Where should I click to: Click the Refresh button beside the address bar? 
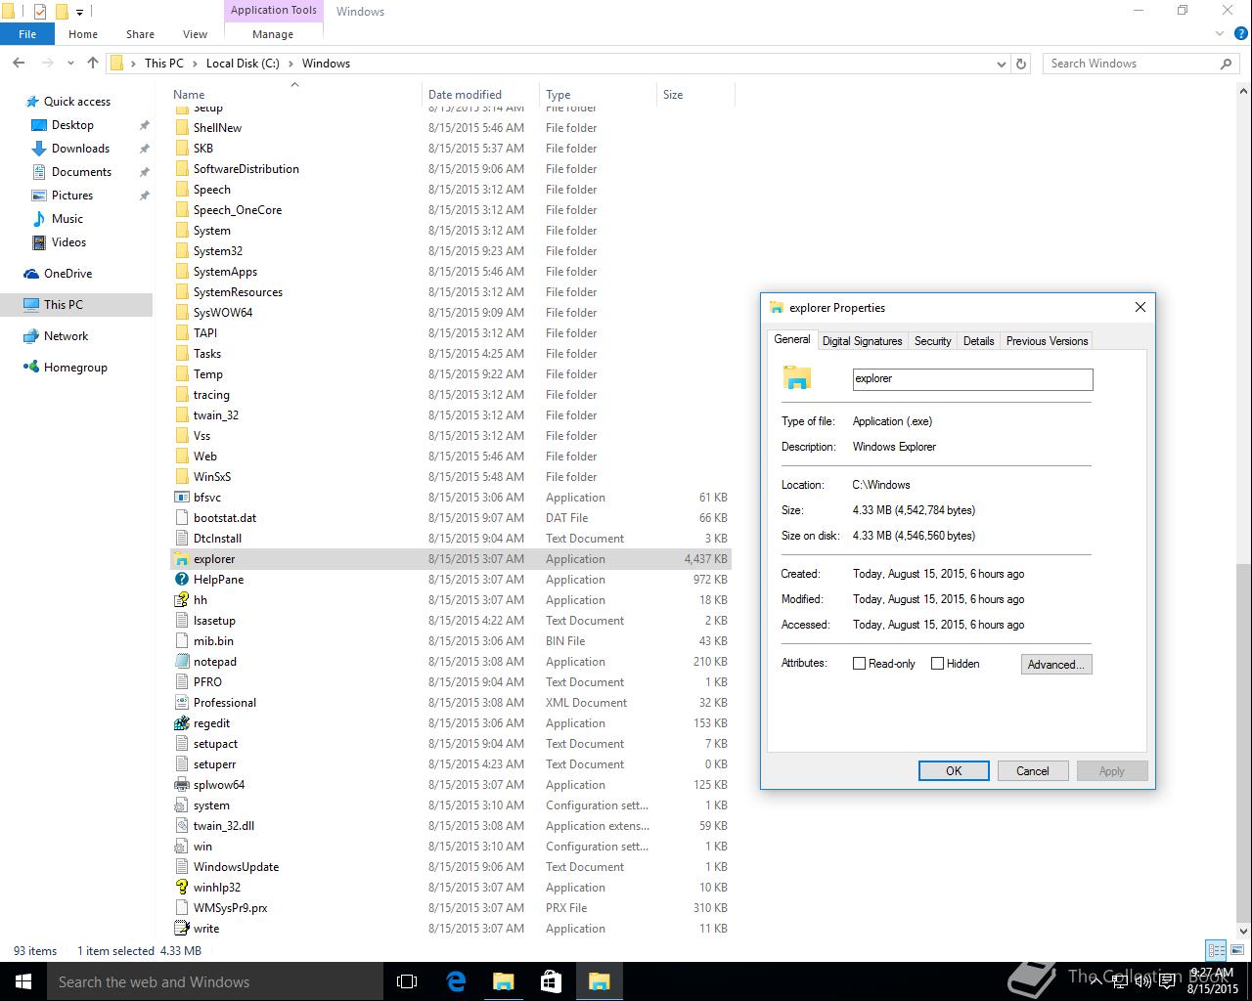(x=1021, y=64)
